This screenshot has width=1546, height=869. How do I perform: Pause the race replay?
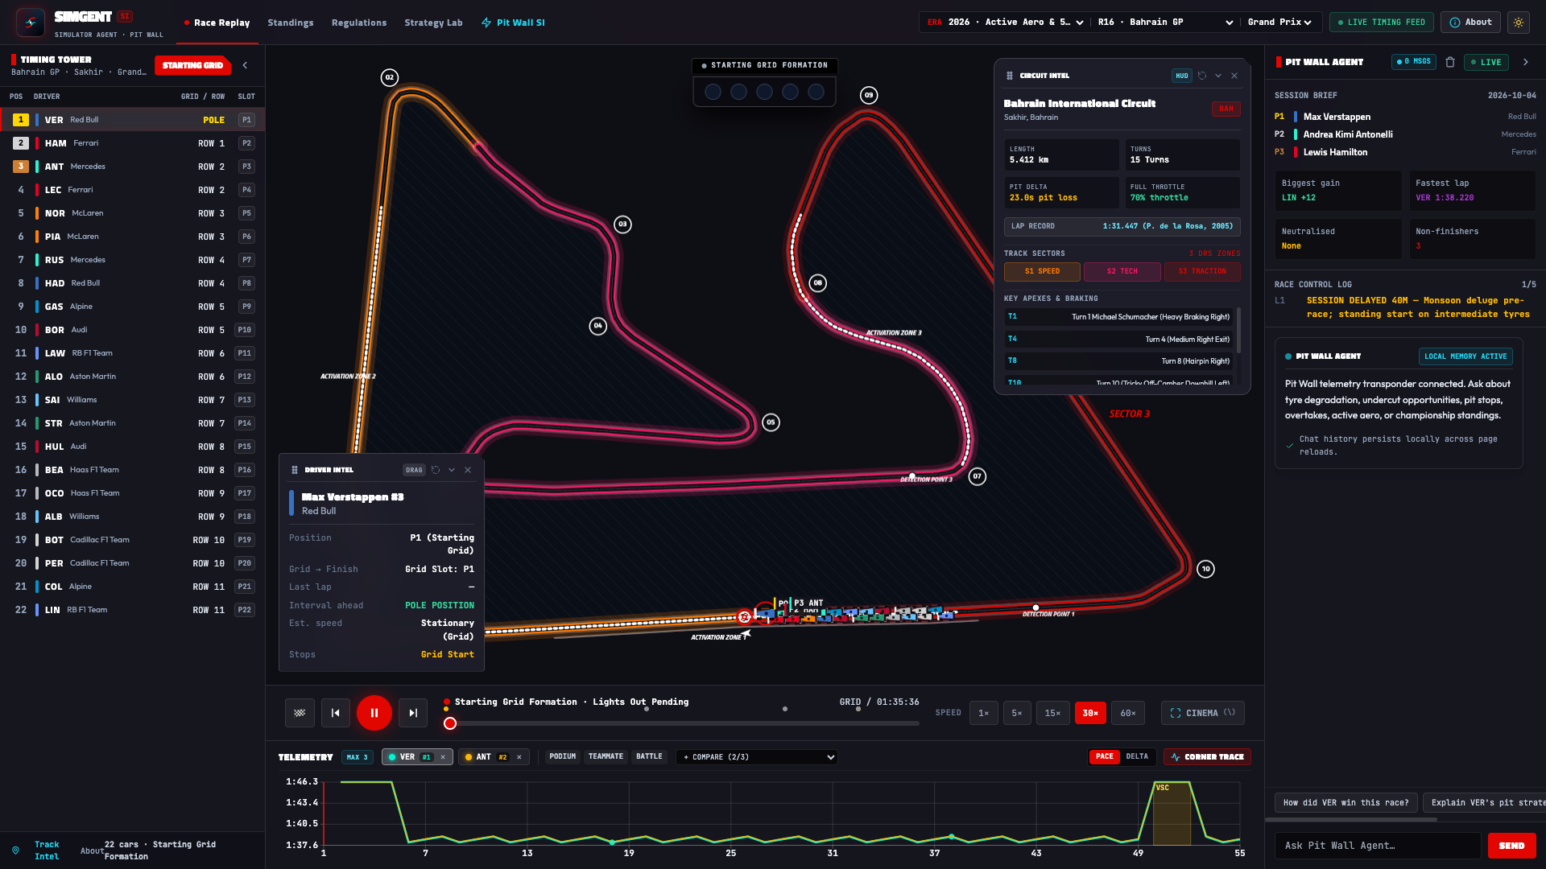pyautogui.click(x=374, y=713)
